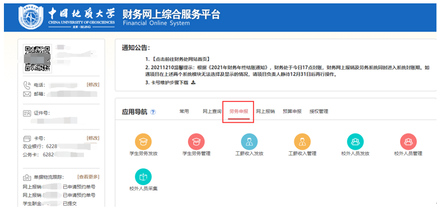Switch to the 网上报销 tab

click(266, 112)
